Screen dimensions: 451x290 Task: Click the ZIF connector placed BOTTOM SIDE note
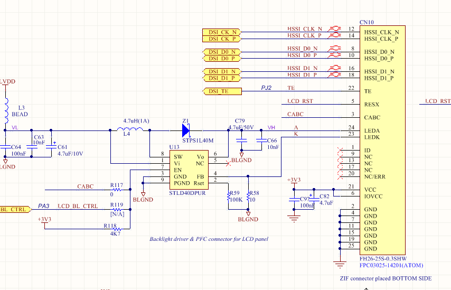(385, 278)
